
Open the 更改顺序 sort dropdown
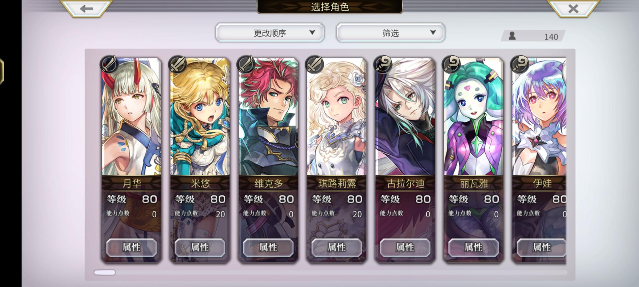point(270,33)
